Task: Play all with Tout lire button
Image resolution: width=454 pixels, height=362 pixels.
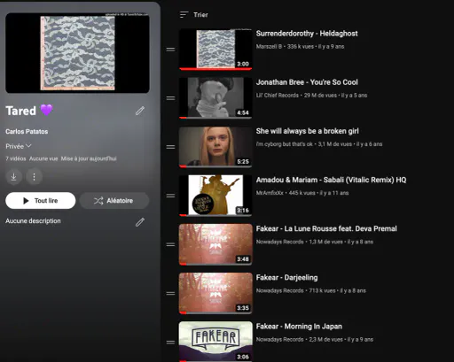Action: tap(41, 201)
